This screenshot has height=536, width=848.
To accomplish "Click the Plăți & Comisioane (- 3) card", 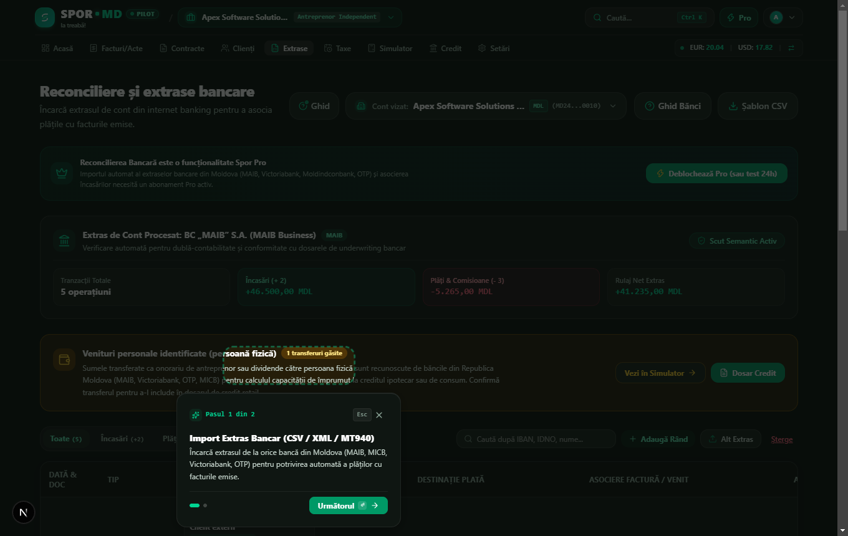I will pos(511,286).
